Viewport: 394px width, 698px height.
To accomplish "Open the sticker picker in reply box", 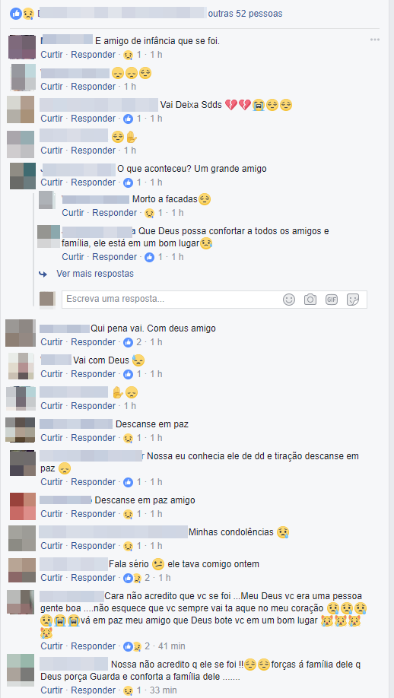I will coord(353,300).
